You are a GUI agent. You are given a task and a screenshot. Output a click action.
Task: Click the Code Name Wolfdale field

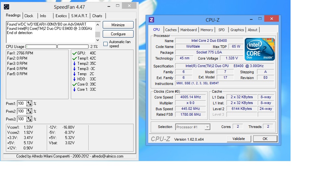click(x=193, y=46)
